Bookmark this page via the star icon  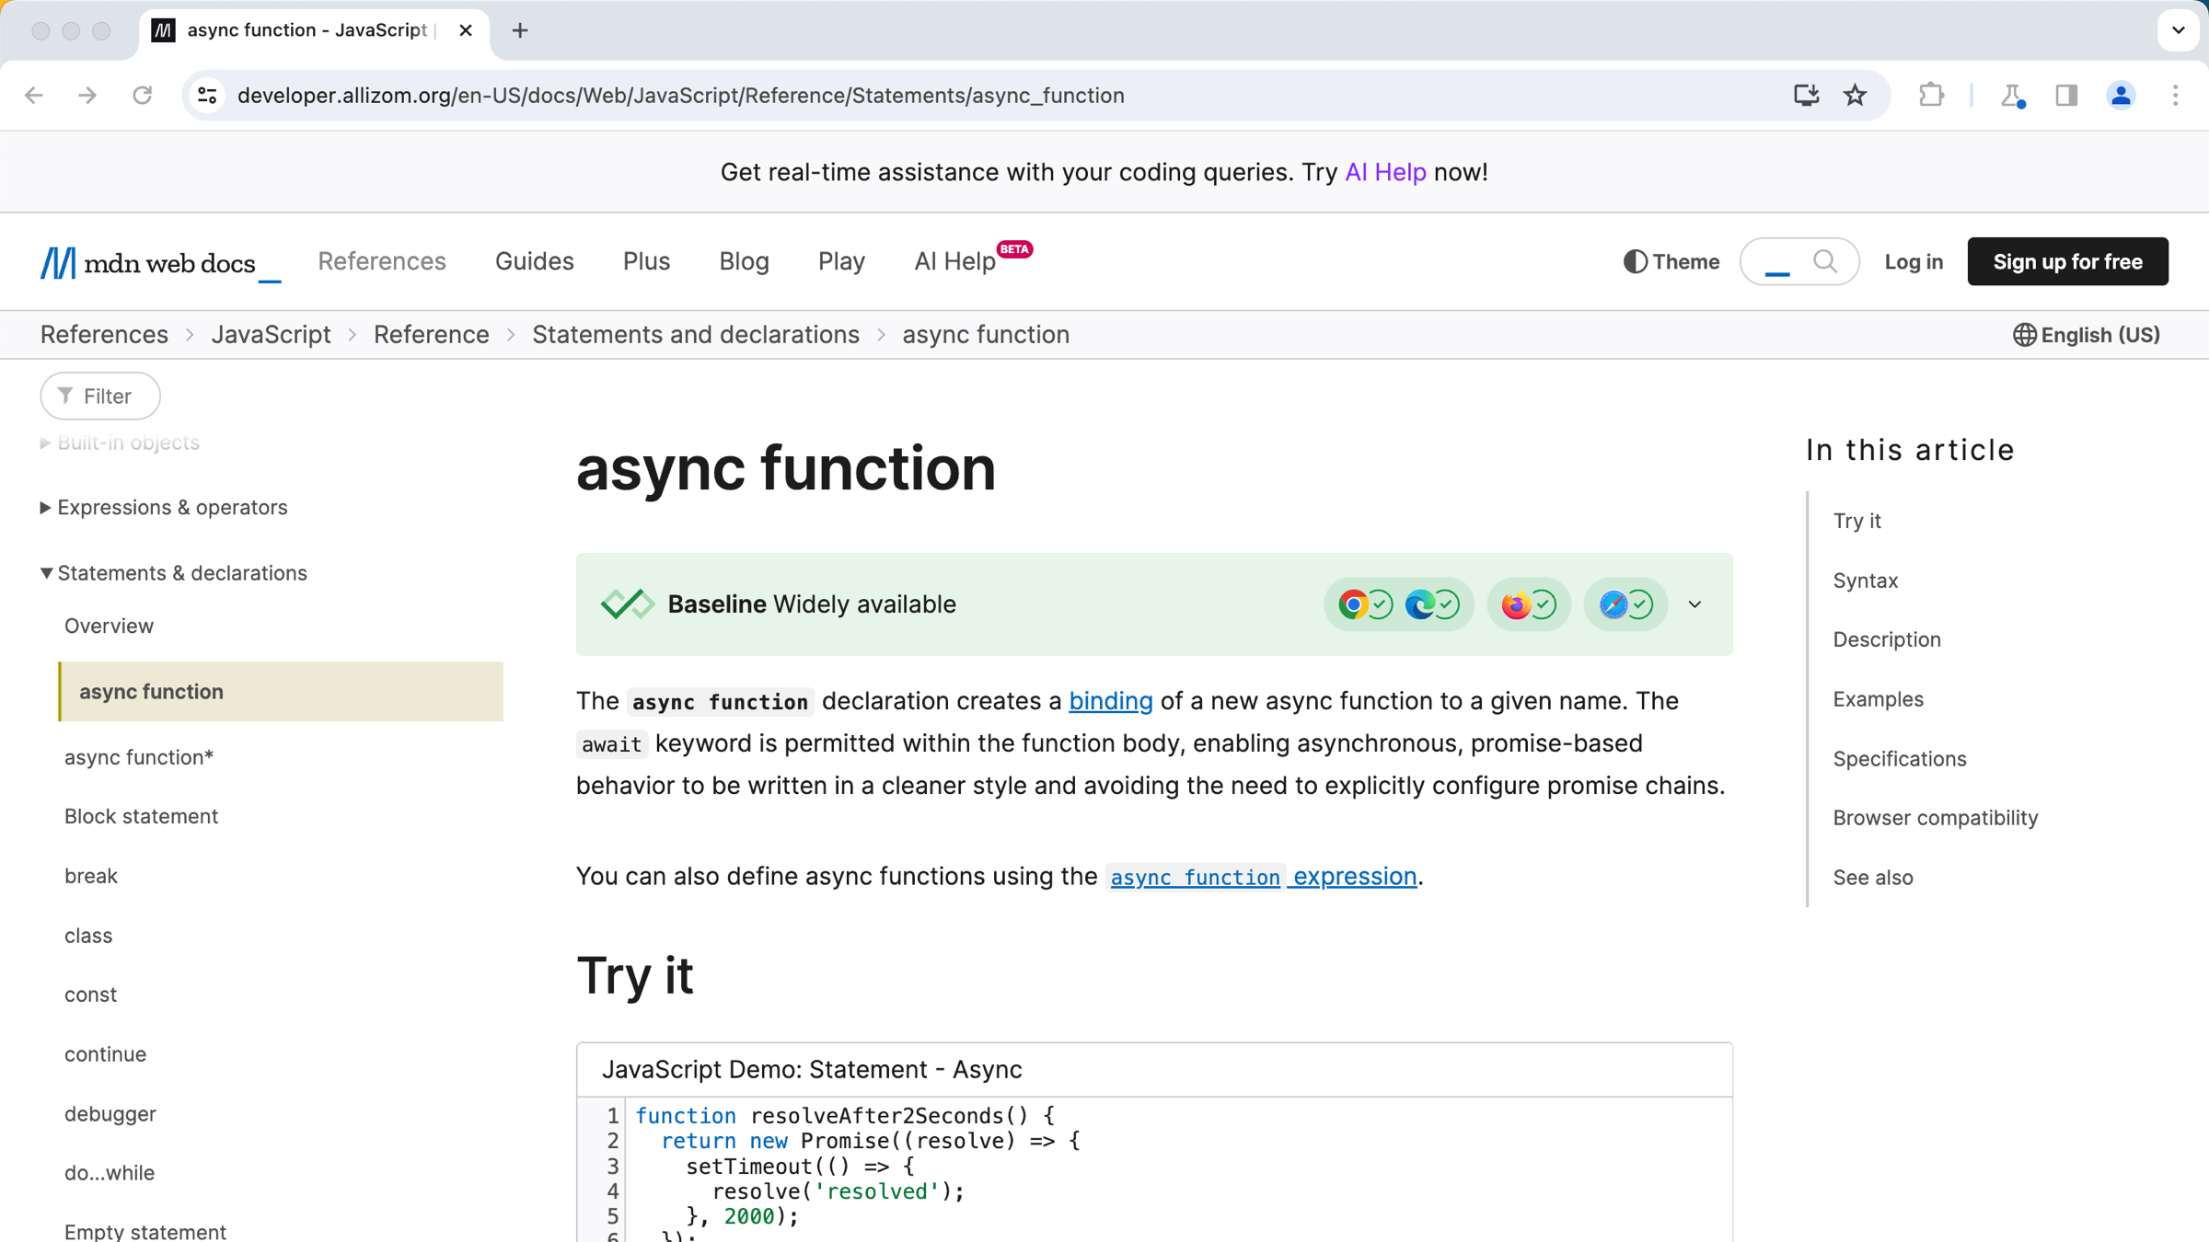(x=1855, y=95)
